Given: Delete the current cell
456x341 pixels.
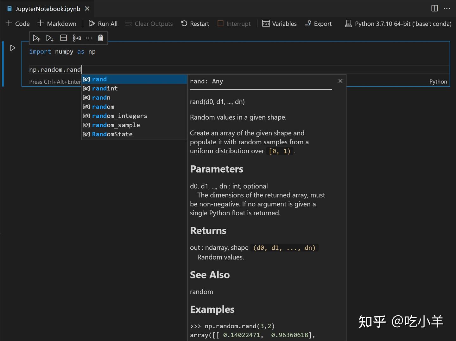Looking at the screenshot, I should [x=100, y=38].
